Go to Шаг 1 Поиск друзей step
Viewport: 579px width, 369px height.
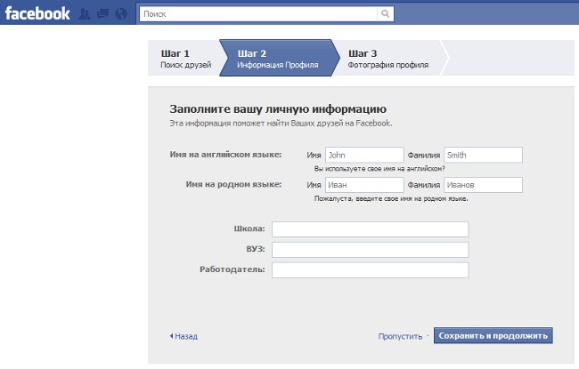coord(186,59)
